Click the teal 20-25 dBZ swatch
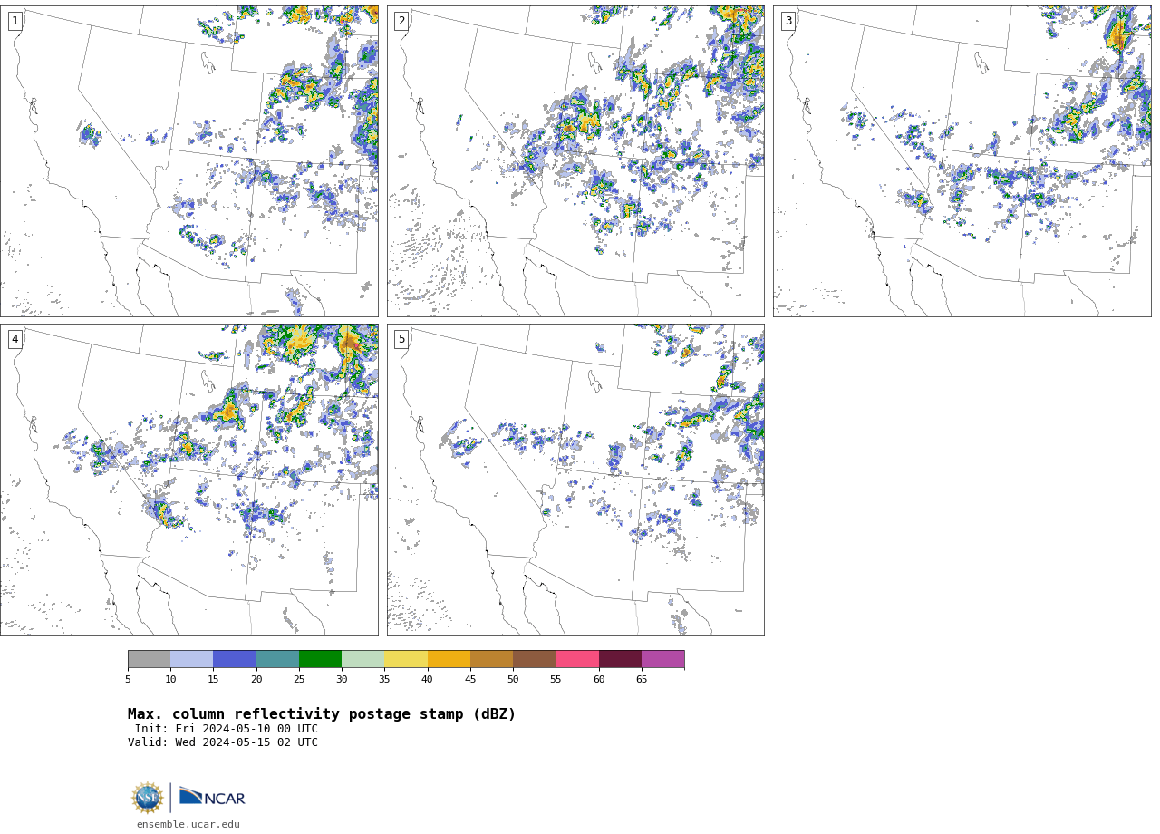The image size is (1160, 834). pos(277,659)
